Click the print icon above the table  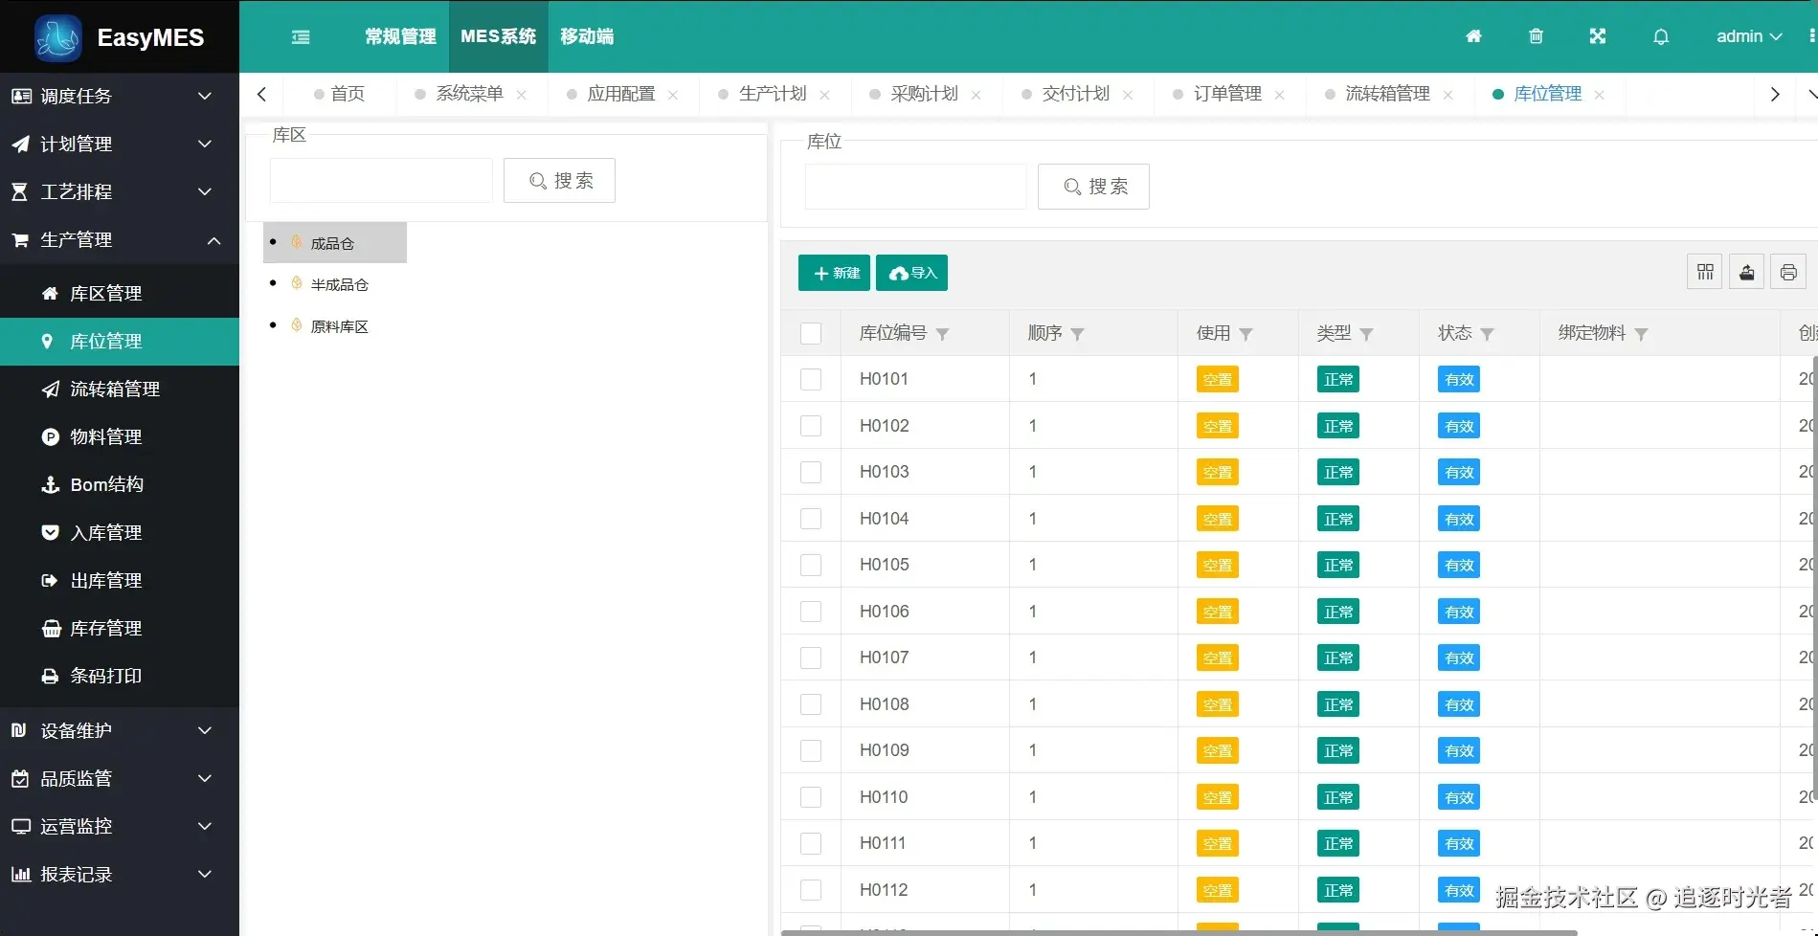coord(1788,273)
